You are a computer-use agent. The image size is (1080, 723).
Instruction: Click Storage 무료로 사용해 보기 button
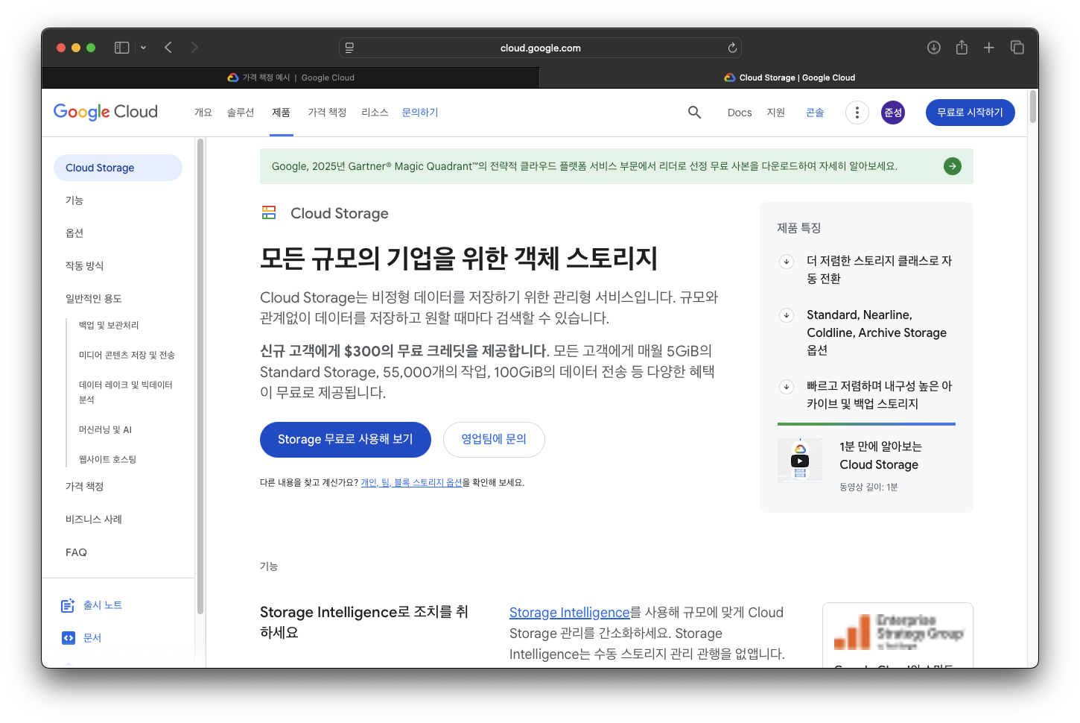point(346,440)
